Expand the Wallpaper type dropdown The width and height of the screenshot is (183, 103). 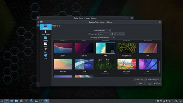pyautogui.click(x=104, y=34)
